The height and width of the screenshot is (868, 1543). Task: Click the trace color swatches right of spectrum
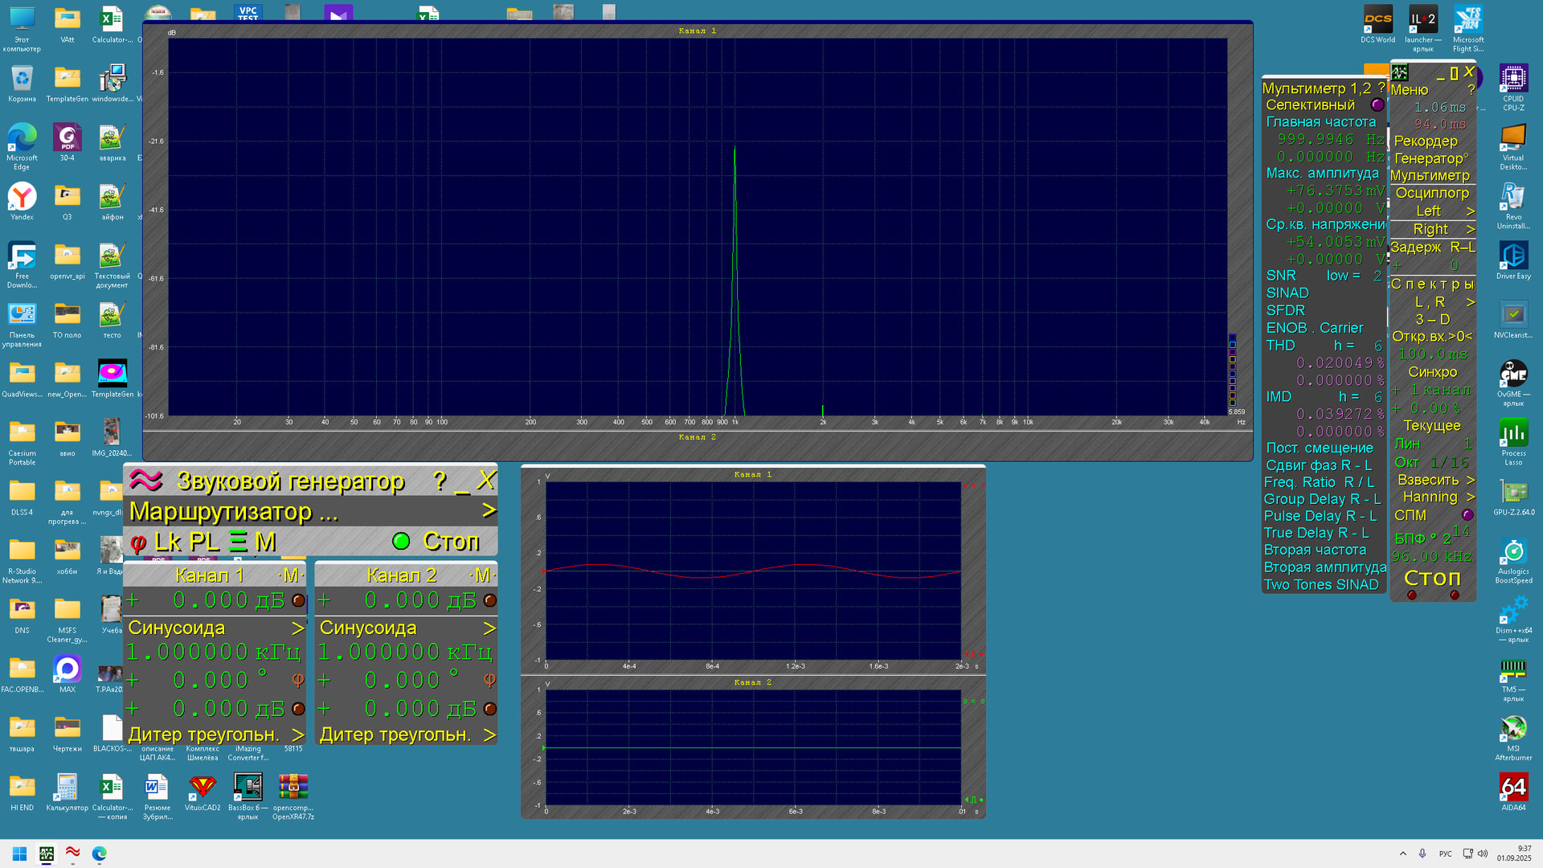coord(1232,370)
